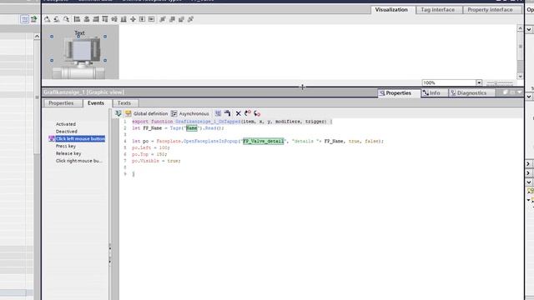Click inspector window float icon beside Diagnostics
The width and height of the screenshot is (534, 300).
[x=506, y=92]
